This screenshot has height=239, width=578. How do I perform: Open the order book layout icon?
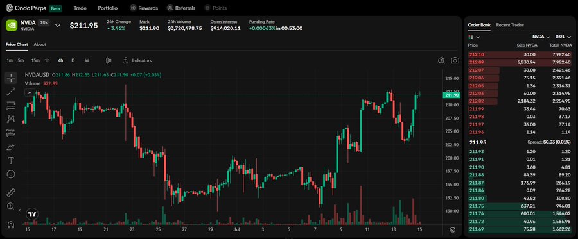click(x=471, y=37)
